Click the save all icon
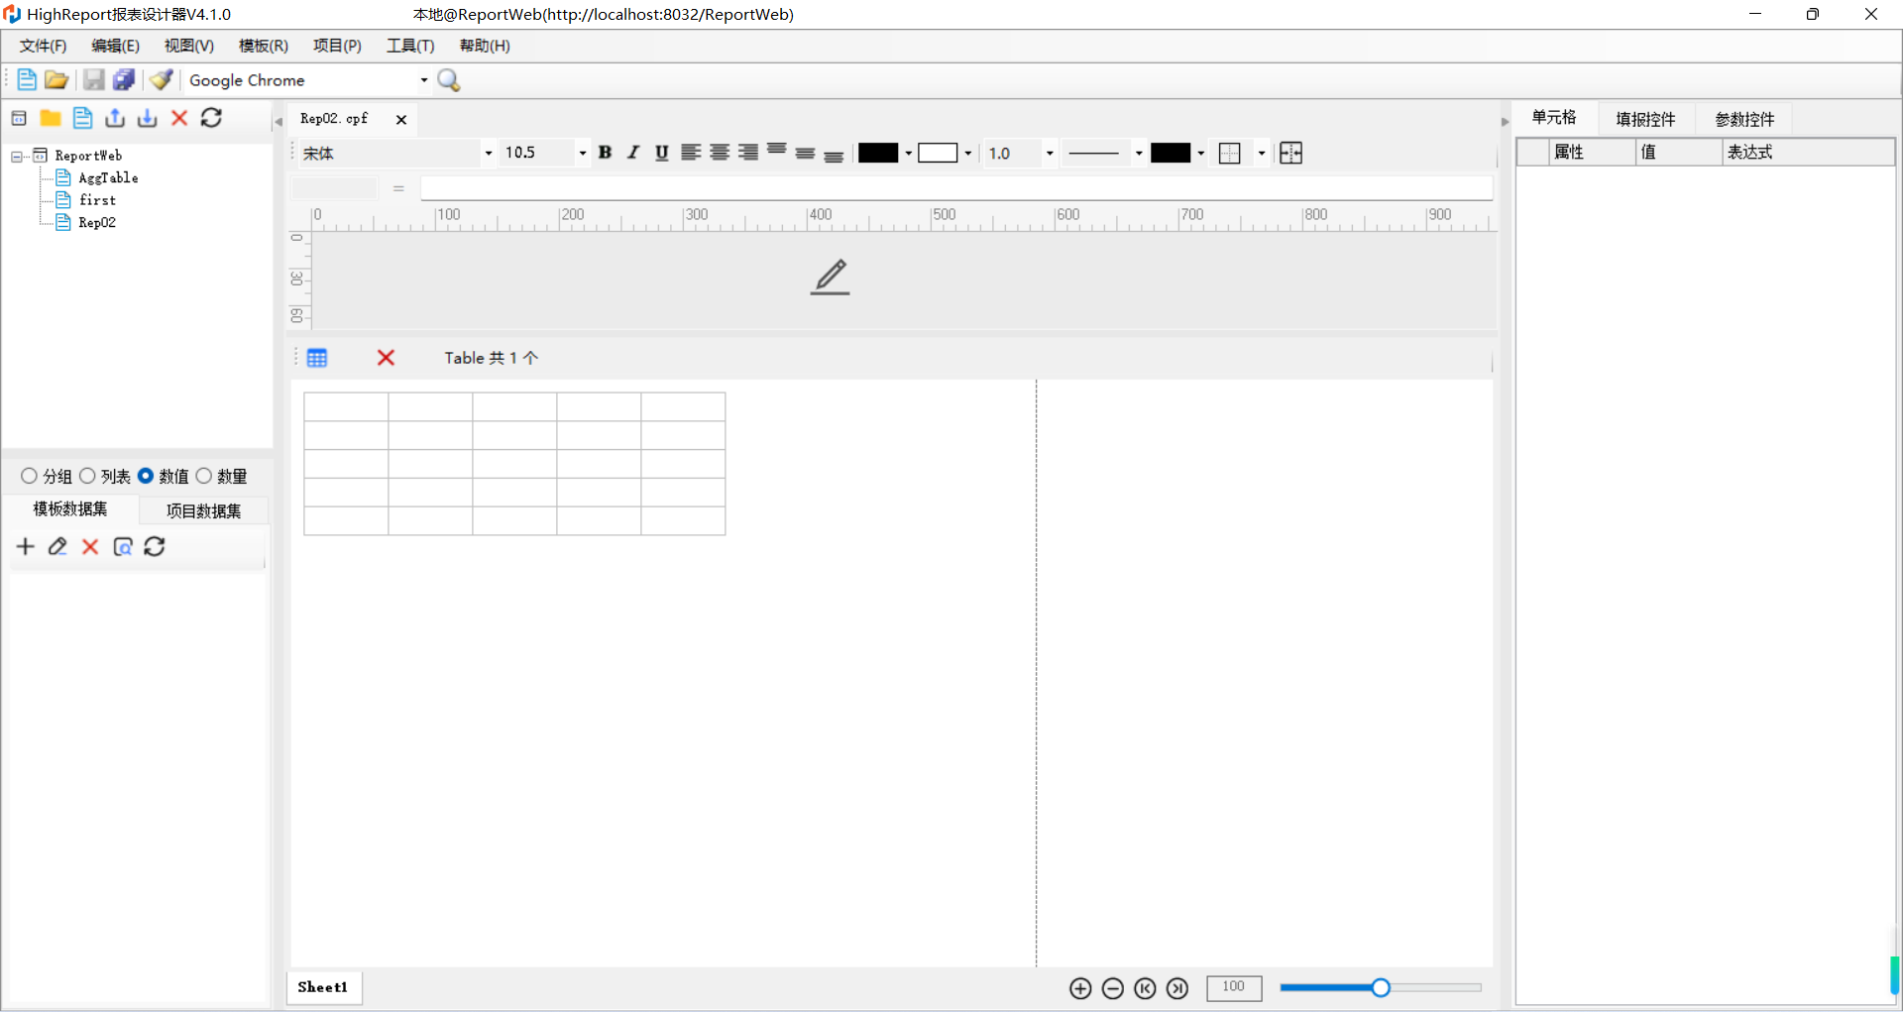The height and width of the screenshot is (1012, 1903). tap(124, 80)
